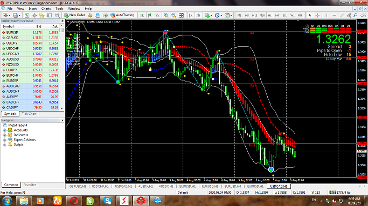368x206 pixels.
Task: Close the Market Watch panel
Action: click(x=63, y=21)
